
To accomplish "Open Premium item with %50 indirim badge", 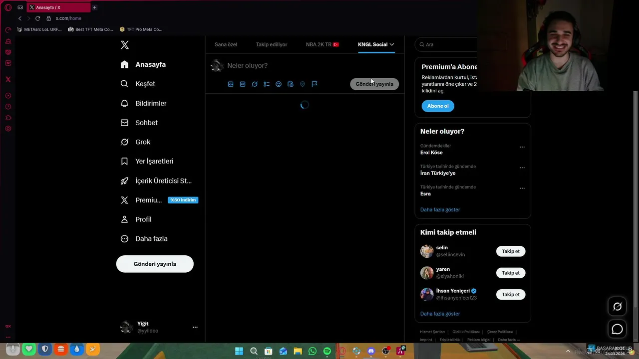I will click(159, 200).
